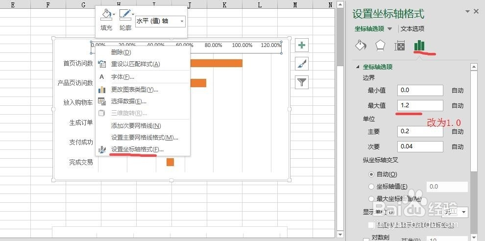This screenshot has height=241, width=485.
Task: Switch to 坐标轴选项 tab
Action: point(369,29)
